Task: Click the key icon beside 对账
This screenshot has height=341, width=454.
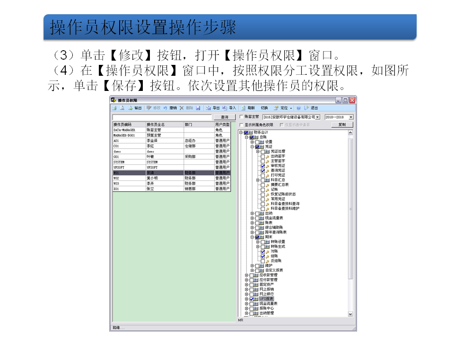Action: coord(268,251)
